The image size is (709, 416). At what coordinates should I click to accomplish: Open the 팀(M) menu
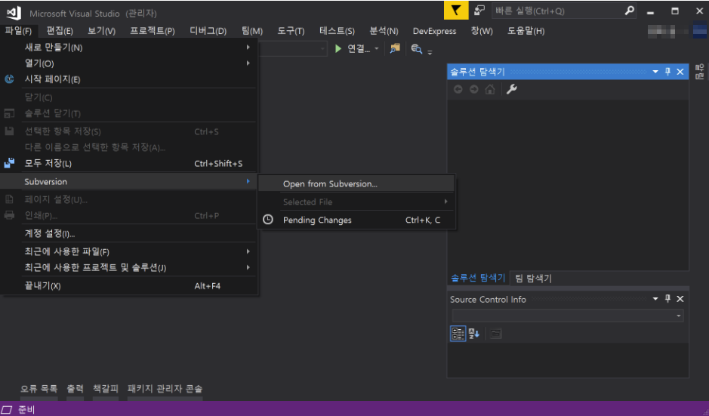point(252,31)
